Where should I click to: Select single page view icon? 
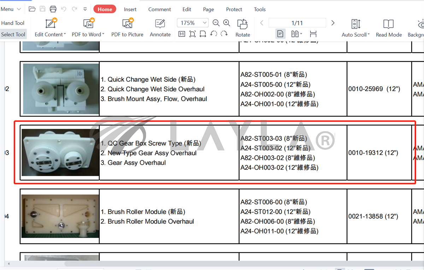[x=280, y=34]
